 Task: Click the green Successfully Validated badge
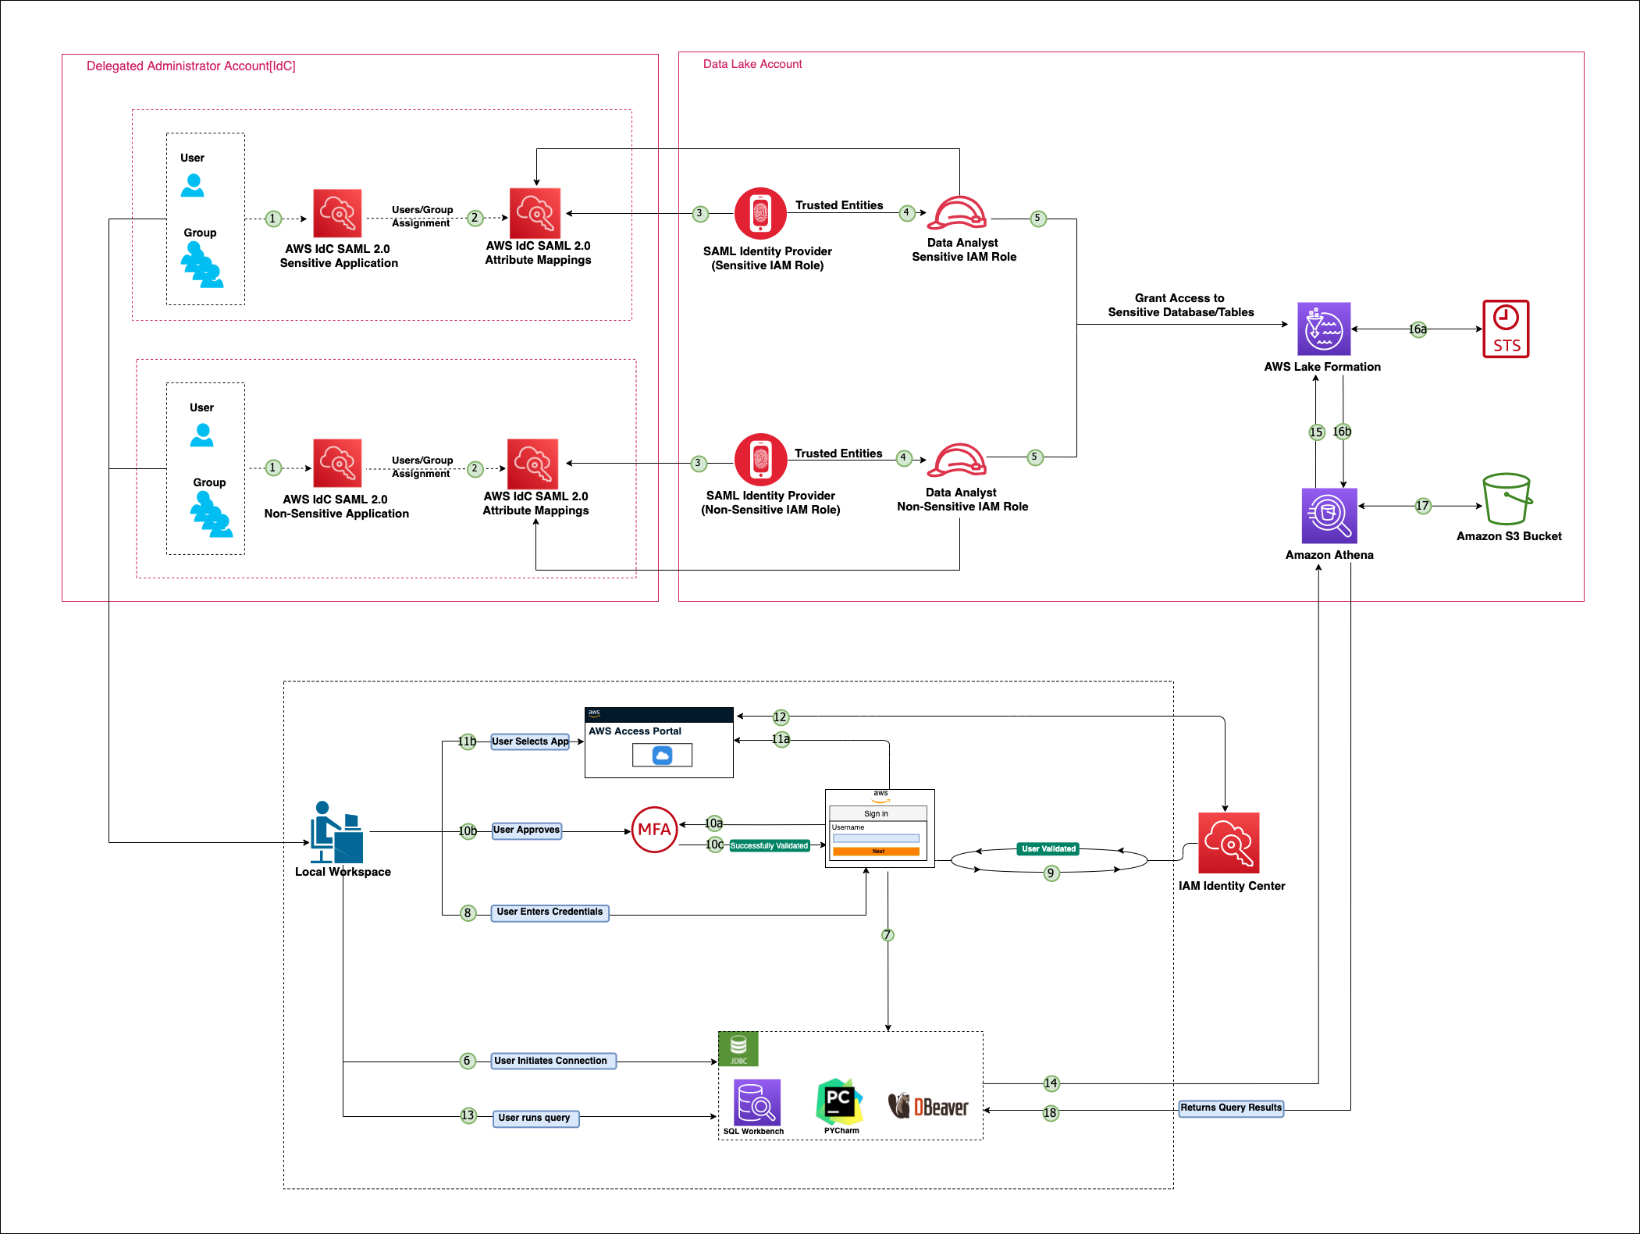(x=769, y=845)
